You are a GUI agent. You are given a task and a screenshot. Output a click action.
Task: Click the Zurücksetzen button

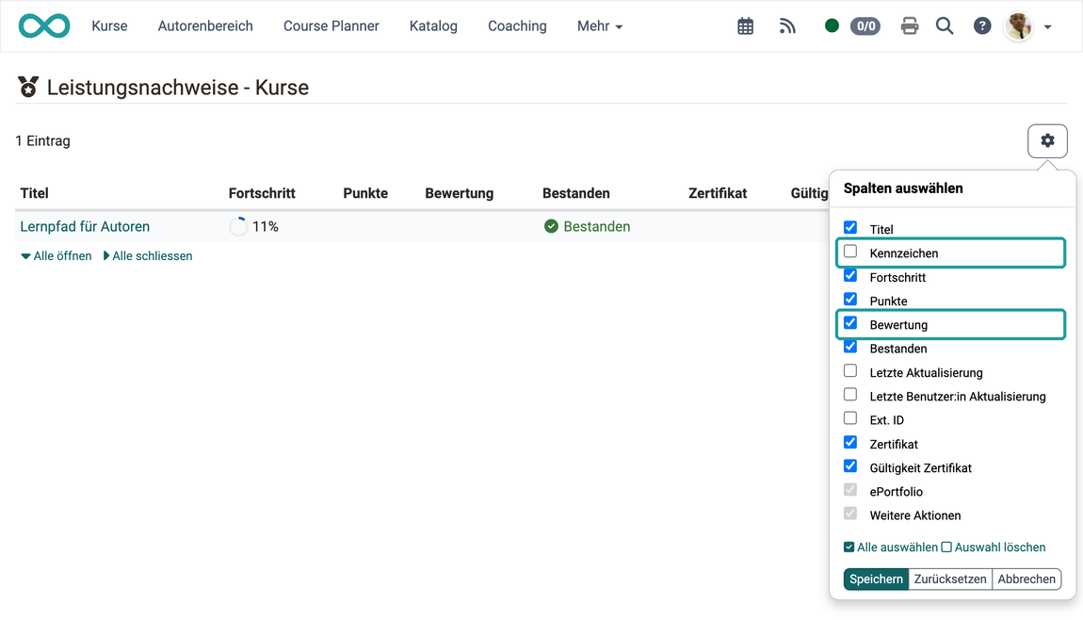[x=950, y=579]
